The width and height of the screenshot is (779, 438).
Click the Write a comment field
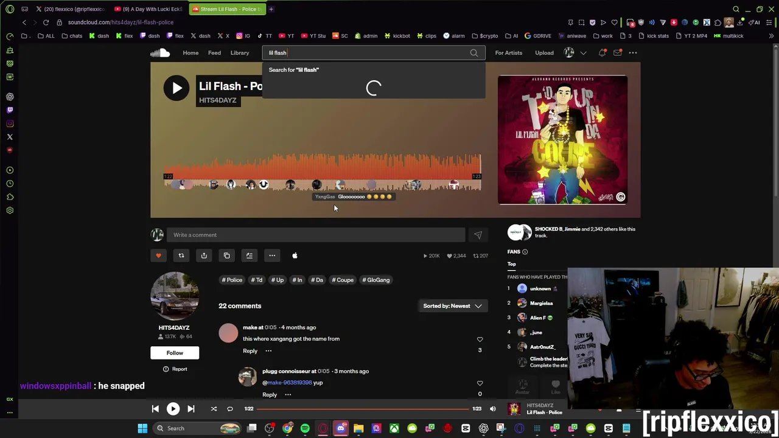316,235
